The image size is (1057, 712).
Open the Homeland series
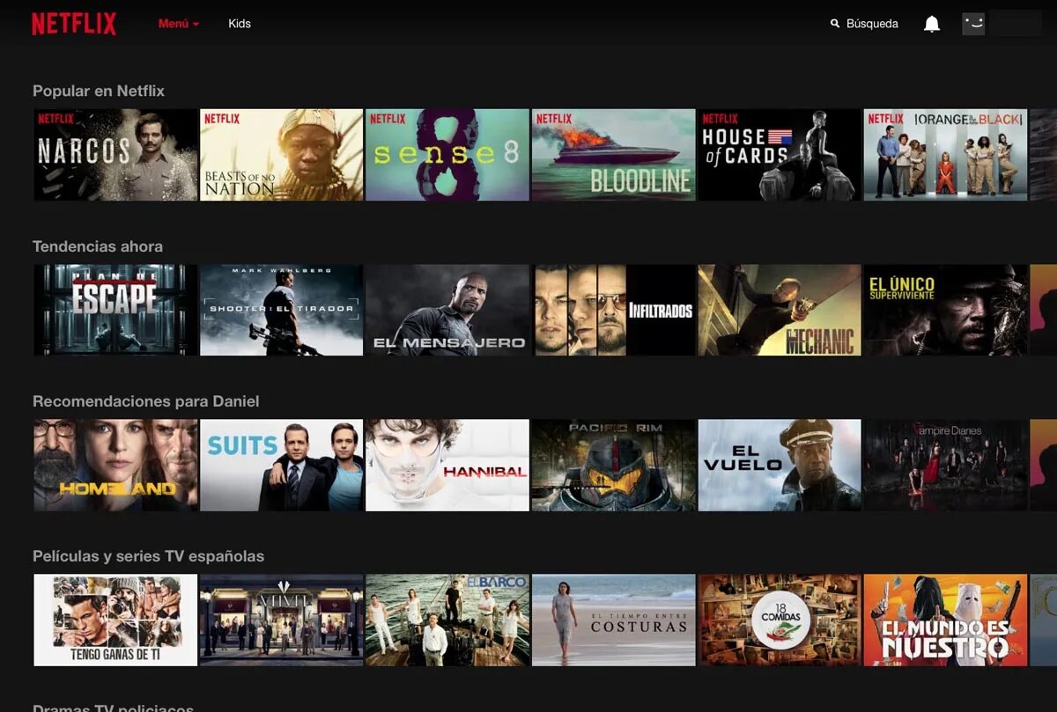115,465
